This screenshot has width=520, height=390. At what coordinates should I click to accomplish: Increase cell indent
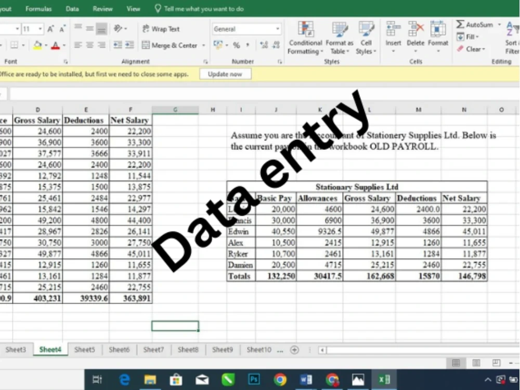(129, 45)
